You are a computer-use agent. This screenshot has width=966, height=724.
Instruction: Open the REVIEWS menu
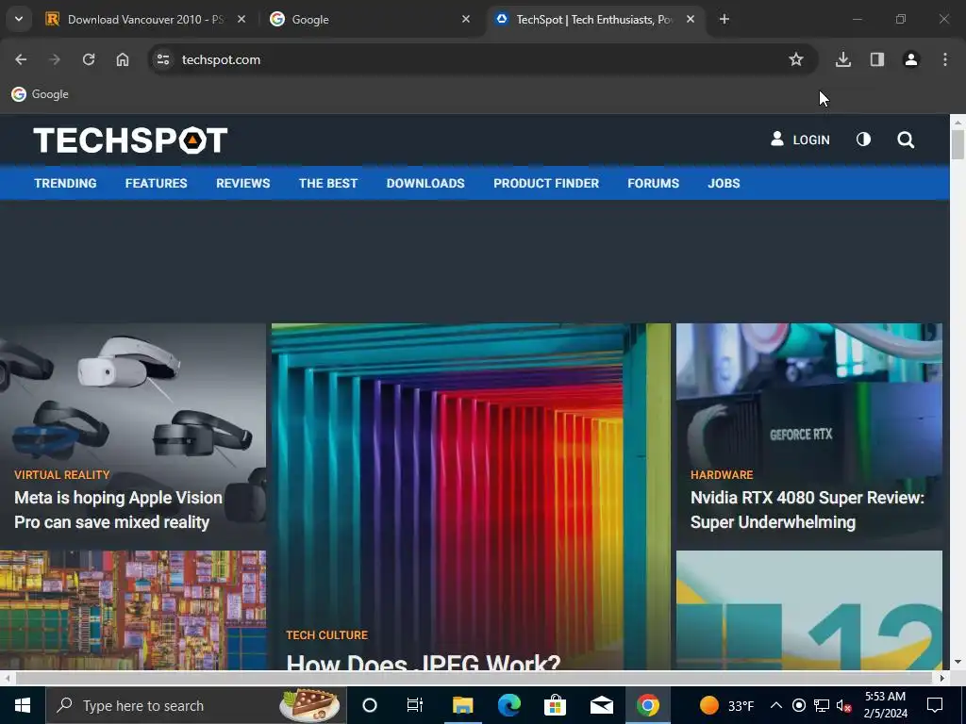pyautogui.click(x=242, y=184)
